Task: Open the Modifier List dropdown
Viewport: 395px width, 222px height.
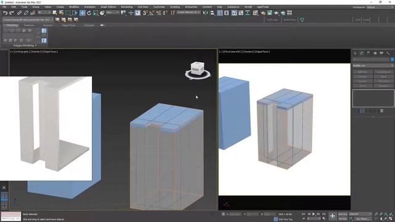Action: pos(373,66)
